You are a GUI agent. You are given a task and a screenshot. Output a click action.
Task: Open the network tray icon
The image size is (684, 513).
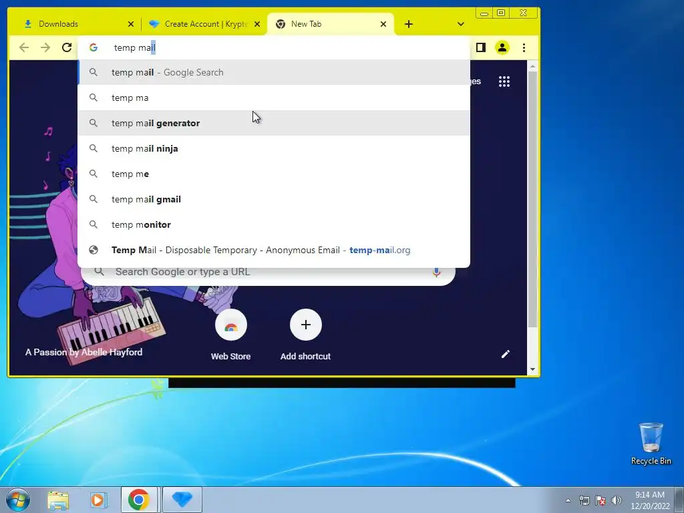click(584, 500)
